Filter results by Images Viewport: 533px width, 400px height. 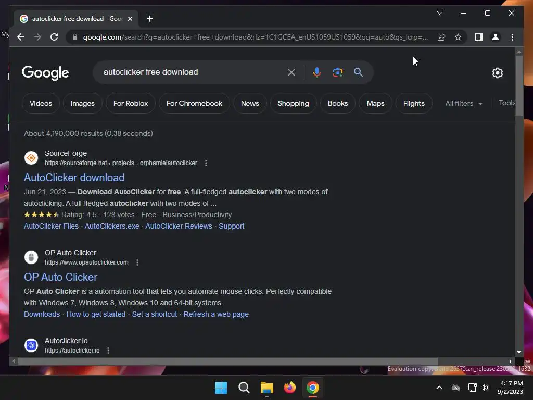click(x=83, y=103)
